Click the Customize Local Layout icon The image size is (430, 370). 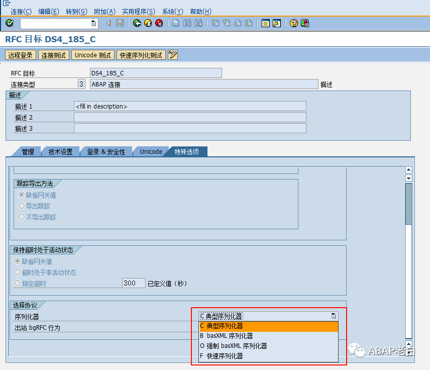[x=305, y=23]
